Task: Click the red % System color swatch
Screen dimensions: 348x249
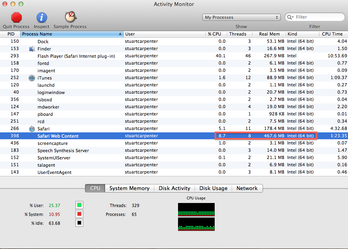Action: (79, 214)
